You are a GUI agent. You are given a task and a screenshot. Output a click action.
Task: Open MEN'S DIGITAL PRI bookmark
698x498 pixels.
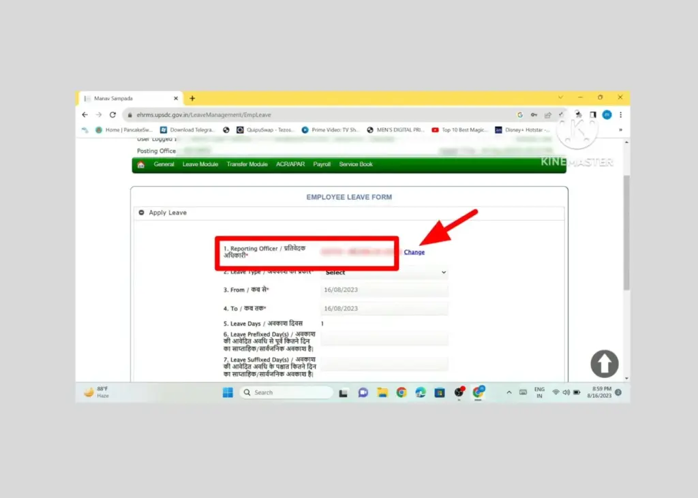pyautogui.click(x=395, y=130)
